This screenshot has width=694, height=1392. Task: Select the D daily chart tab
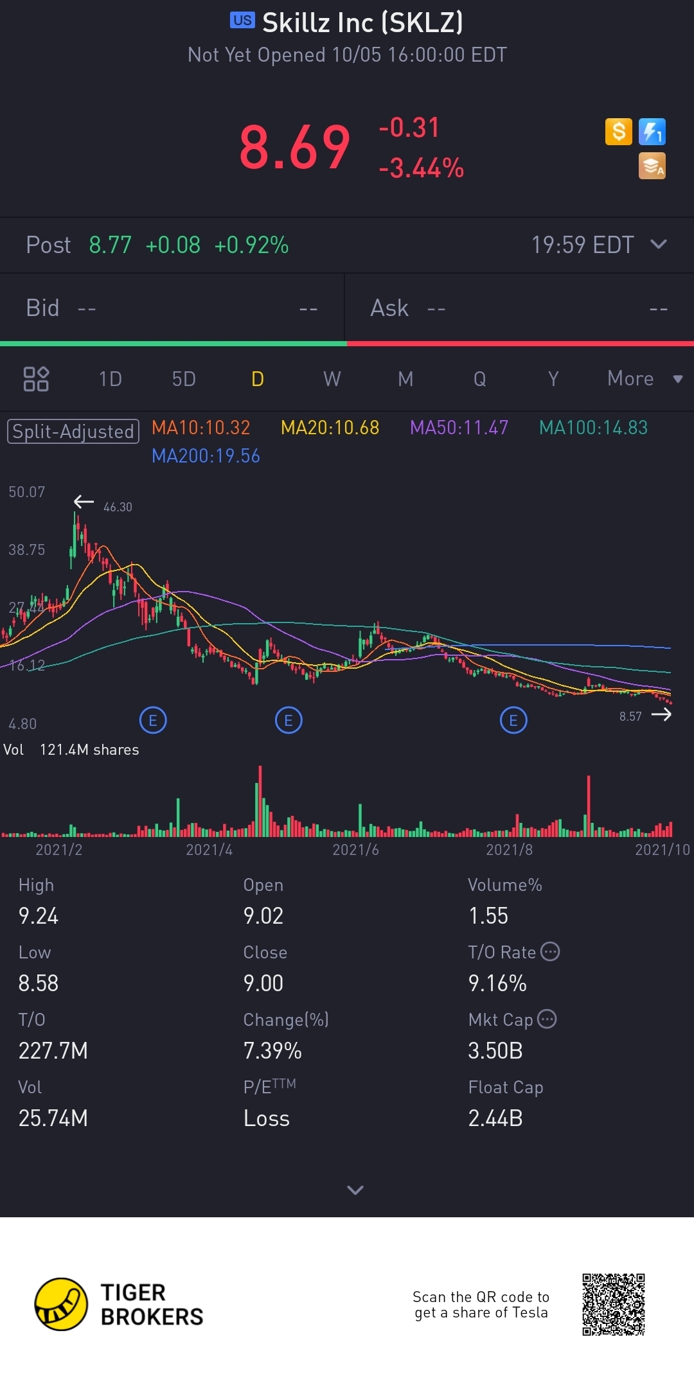coord(258,379)
